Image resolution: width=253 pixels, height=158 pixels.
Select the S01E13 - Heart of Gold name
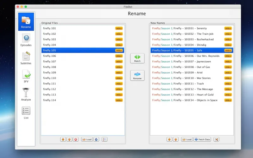(x=192, y=94)
